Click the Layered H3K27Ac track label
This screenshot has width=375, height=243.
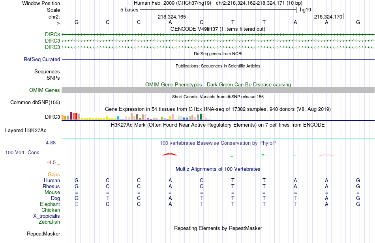coord(26,130)
